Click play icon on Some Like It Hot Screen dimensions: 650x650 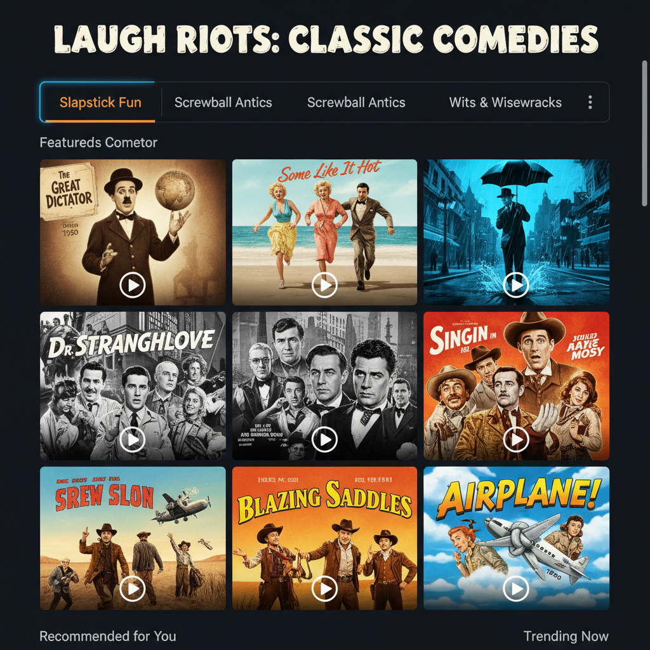point(324,285)
